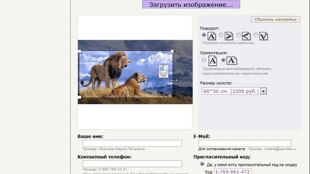Click the "Сбросить настройки" reset button
This screenshot has width=310, height=174.
click(275, 19)
